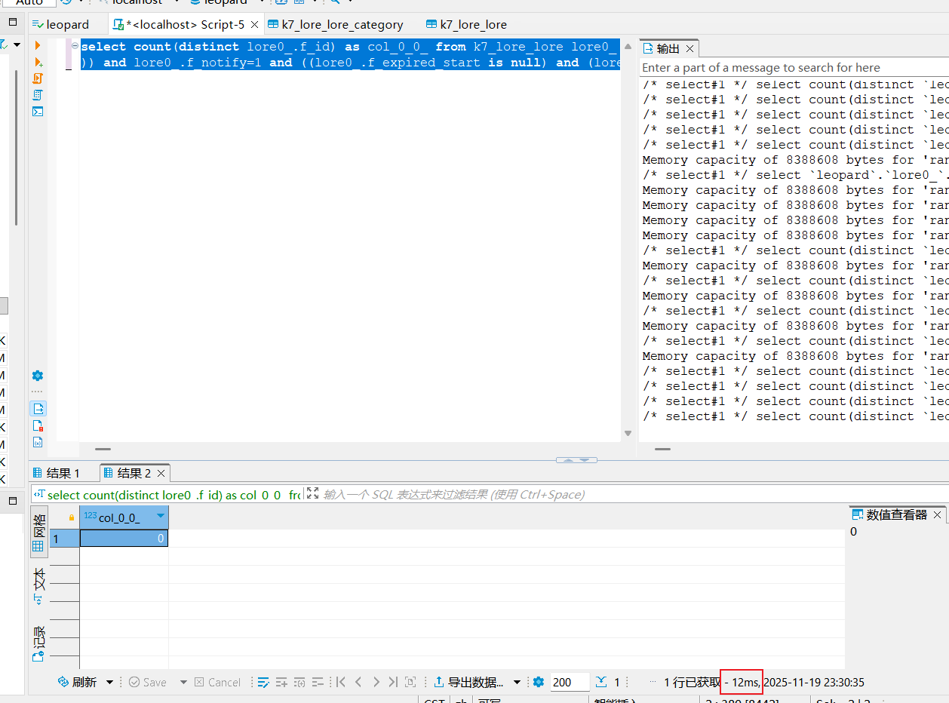The image size is (949, 703).
Task: Close the 结果 2 tab
Action: (161, 473)
